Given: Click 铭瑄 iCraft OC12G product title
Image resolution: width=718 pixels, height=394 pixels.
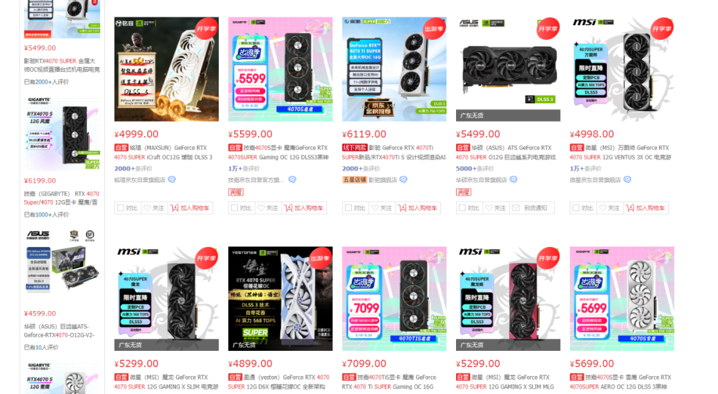Looking at the screenshot, I should pyautogui.click(x=164, y=152).
